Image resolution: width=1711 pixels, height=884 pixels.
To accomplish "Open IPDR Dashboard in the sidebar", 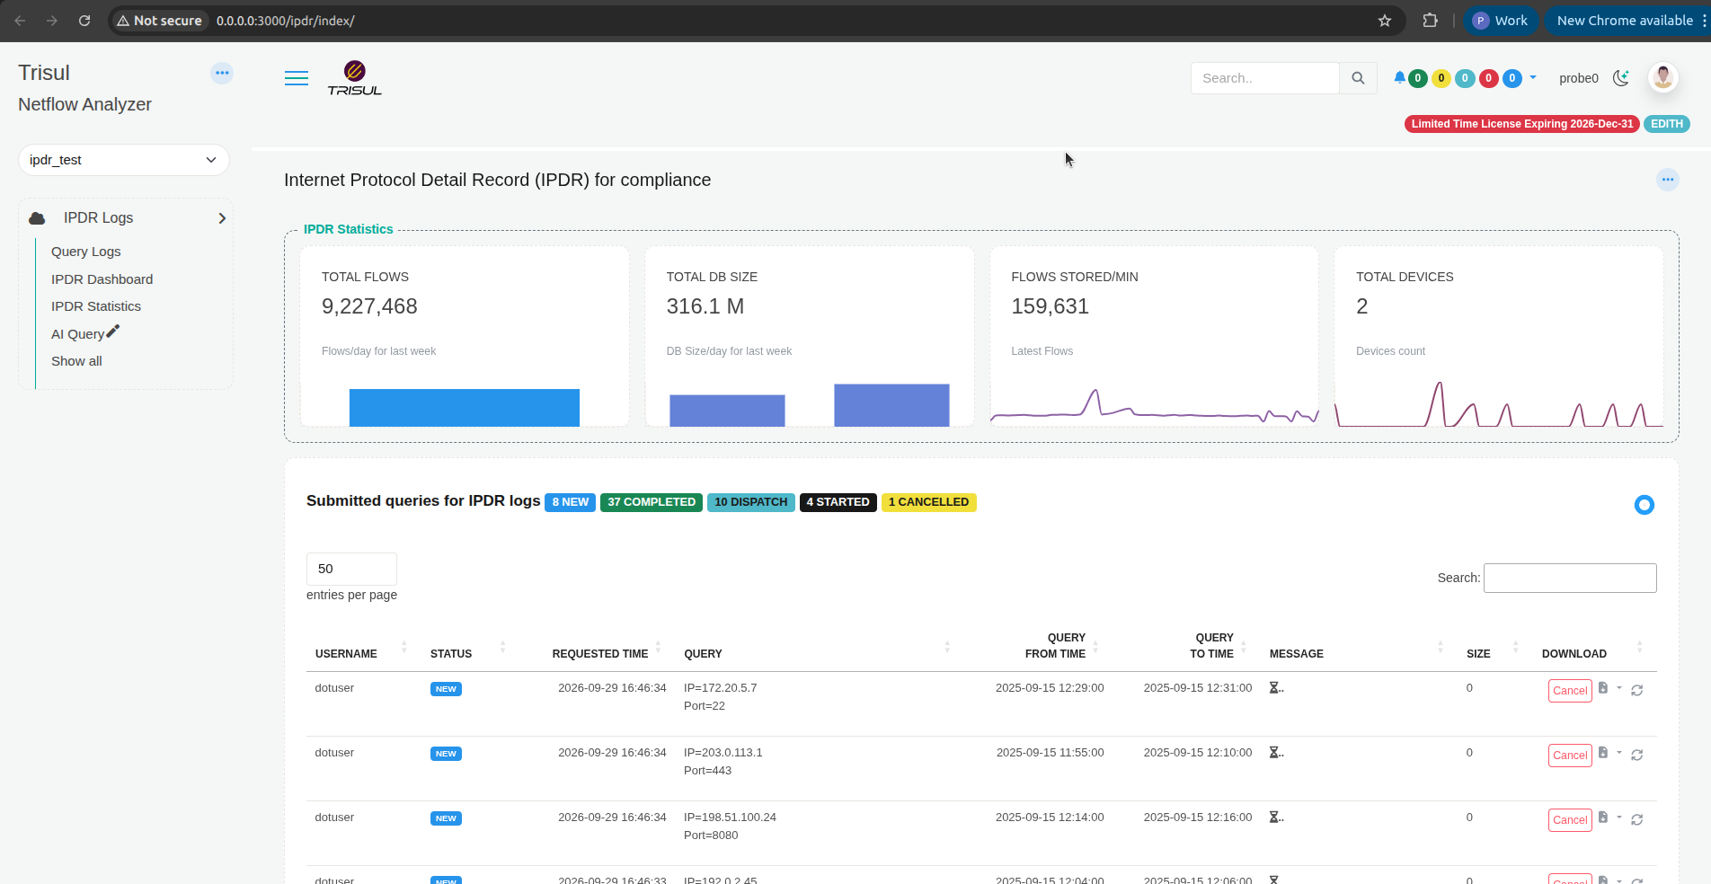I will pos(102,279).
